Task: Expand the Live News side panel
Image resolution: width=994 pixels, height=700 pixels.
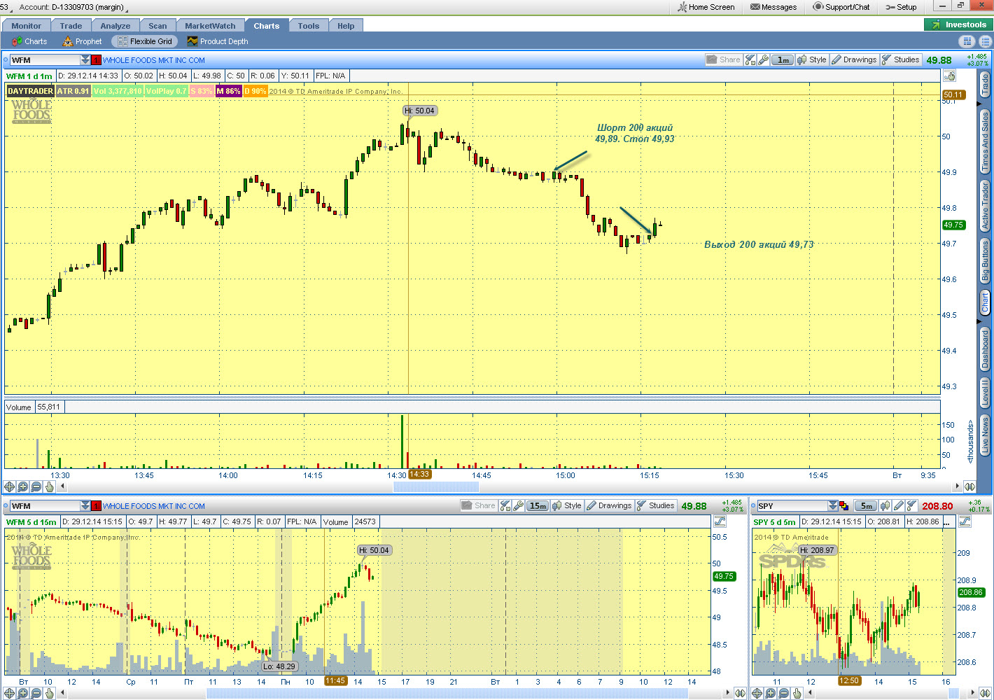Action: pyautogui.click(x=985, y=435)
